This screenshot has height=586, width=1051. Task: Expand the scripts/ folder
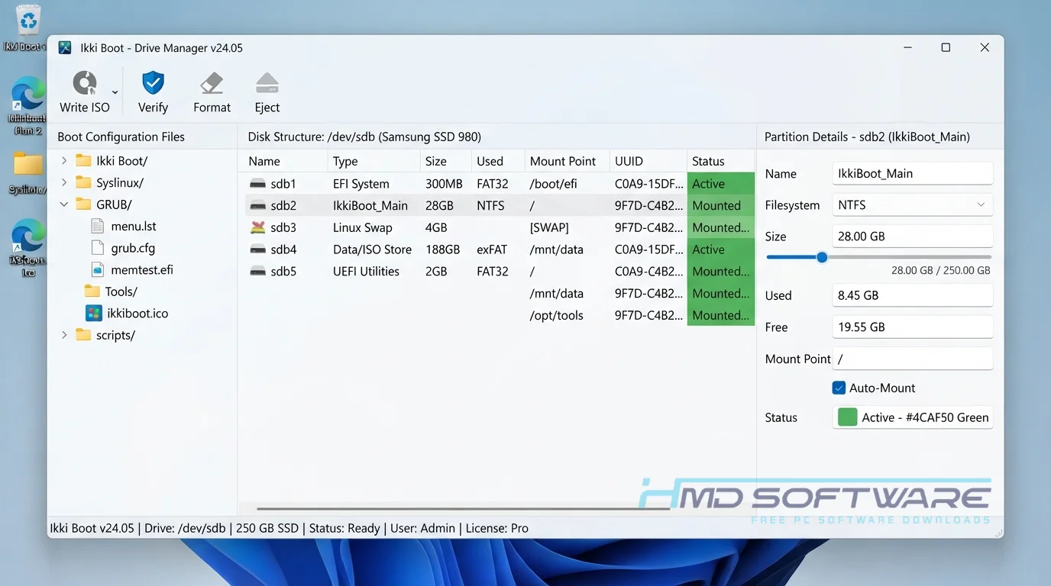(64, 335)
